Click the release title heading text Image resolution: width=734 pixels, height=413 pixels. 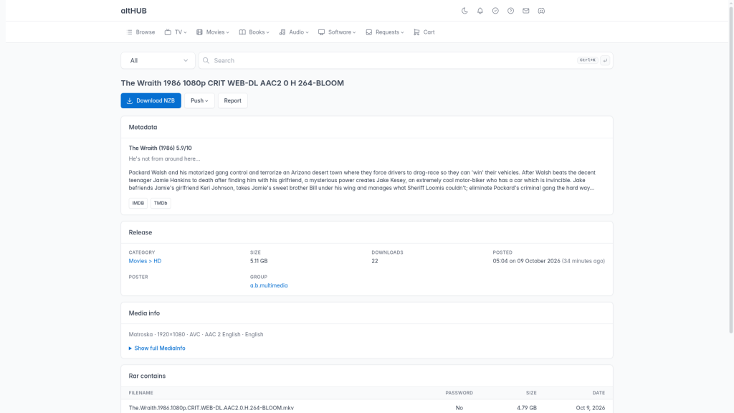(232, 83)
